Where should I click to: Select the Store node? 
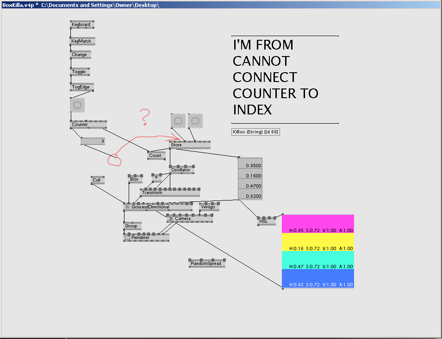point(190,145)
